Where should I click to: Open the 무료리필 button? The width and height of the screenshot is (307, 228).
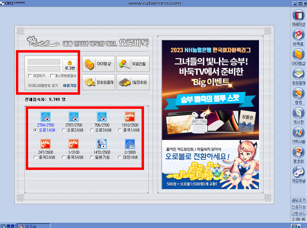coord(133,64)
